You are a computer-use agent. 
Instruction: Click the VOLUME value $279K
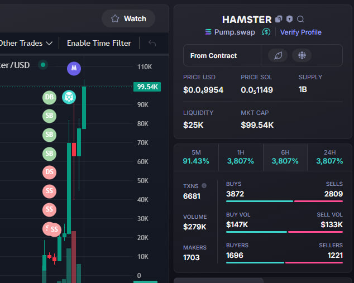tap(195, 227)
